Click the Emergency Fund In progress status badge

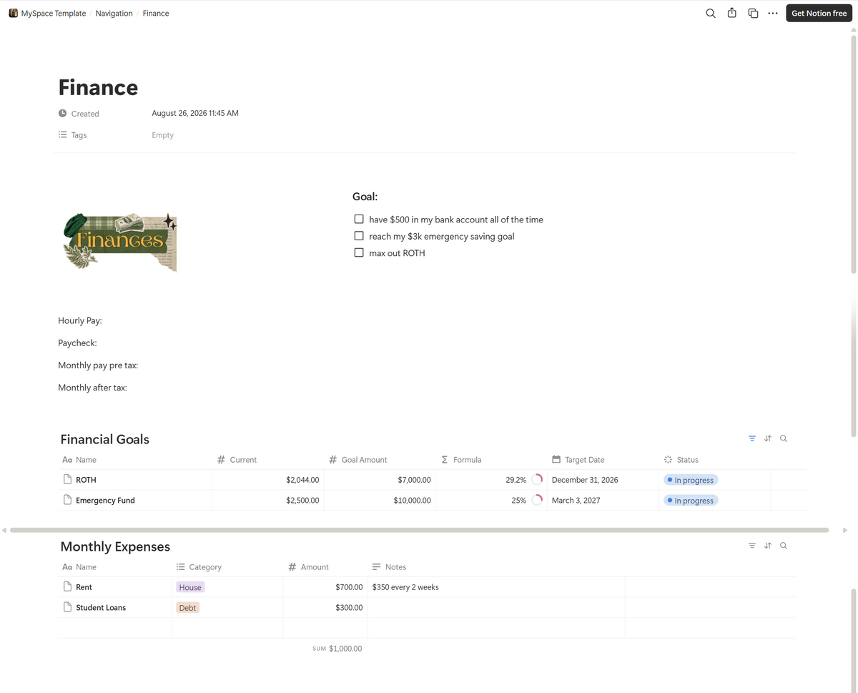click(691, 501)
